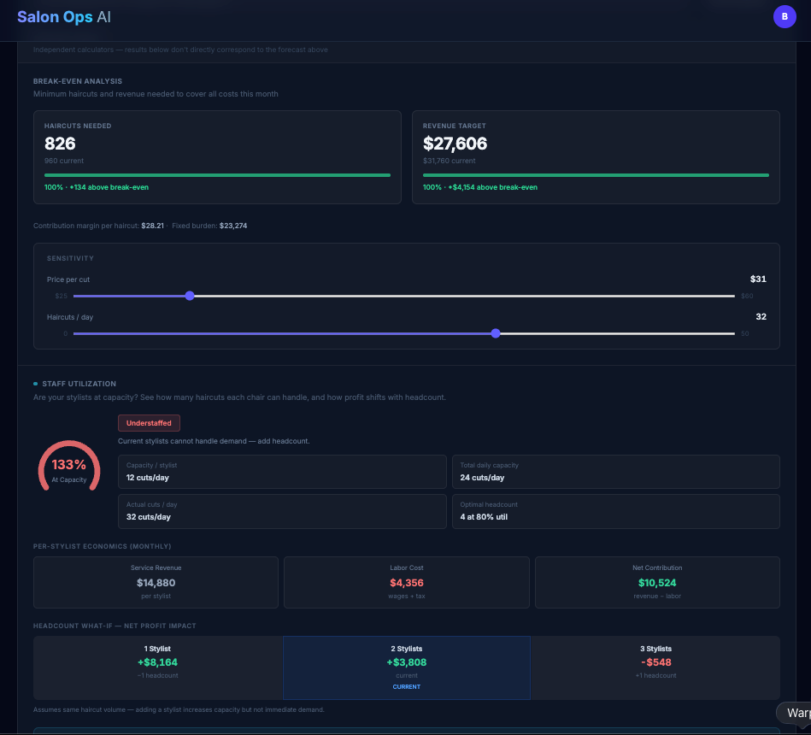Screen dimensions: 811x735
Task: Click the Capacity / stylist 12 cuts/day card
Action: [x=282, y=472]
